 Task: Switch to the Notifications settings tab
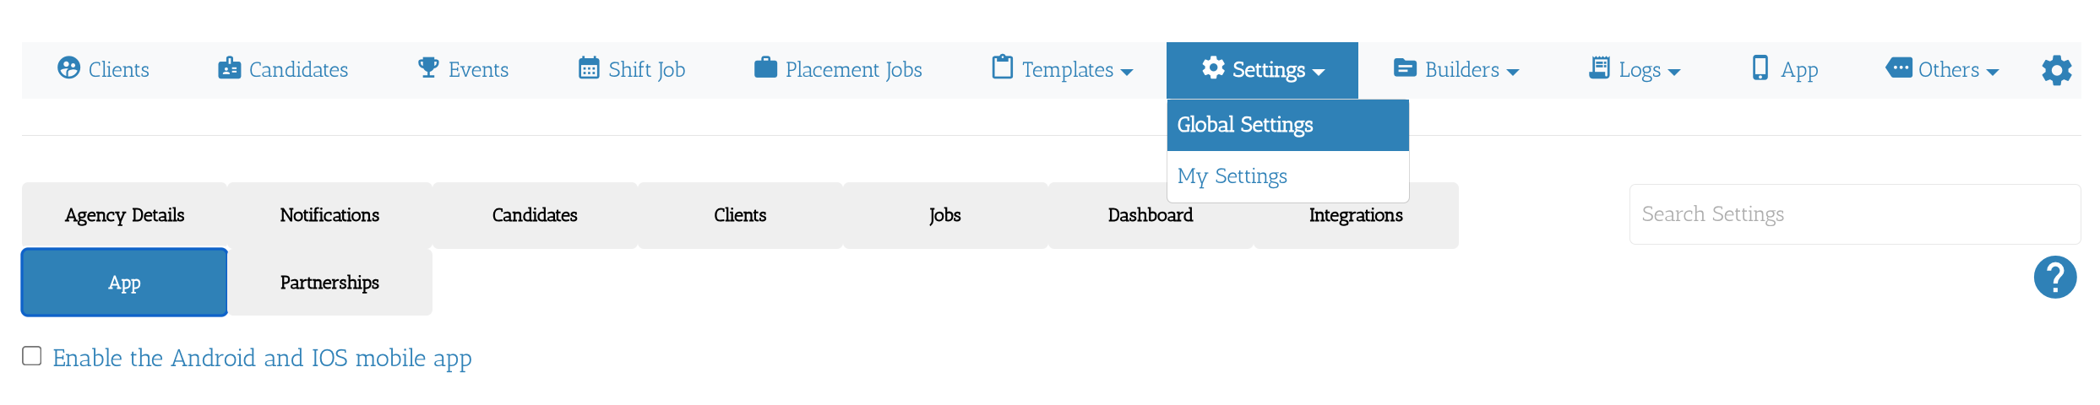point(329,215)
